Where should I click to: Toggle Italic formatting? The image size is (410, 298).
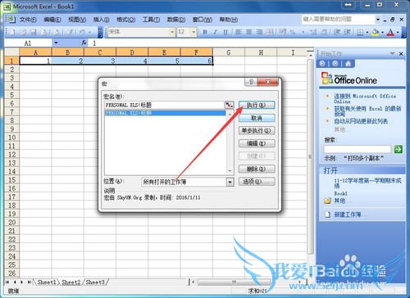(x=215, y=32)
